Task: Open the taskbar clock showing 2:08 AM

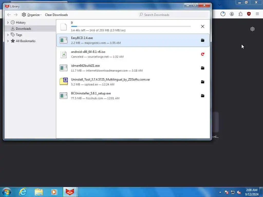Action: click(x=252, y=192)
